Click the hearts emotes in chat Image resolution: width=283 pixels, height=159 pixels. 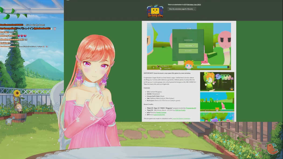22,36
